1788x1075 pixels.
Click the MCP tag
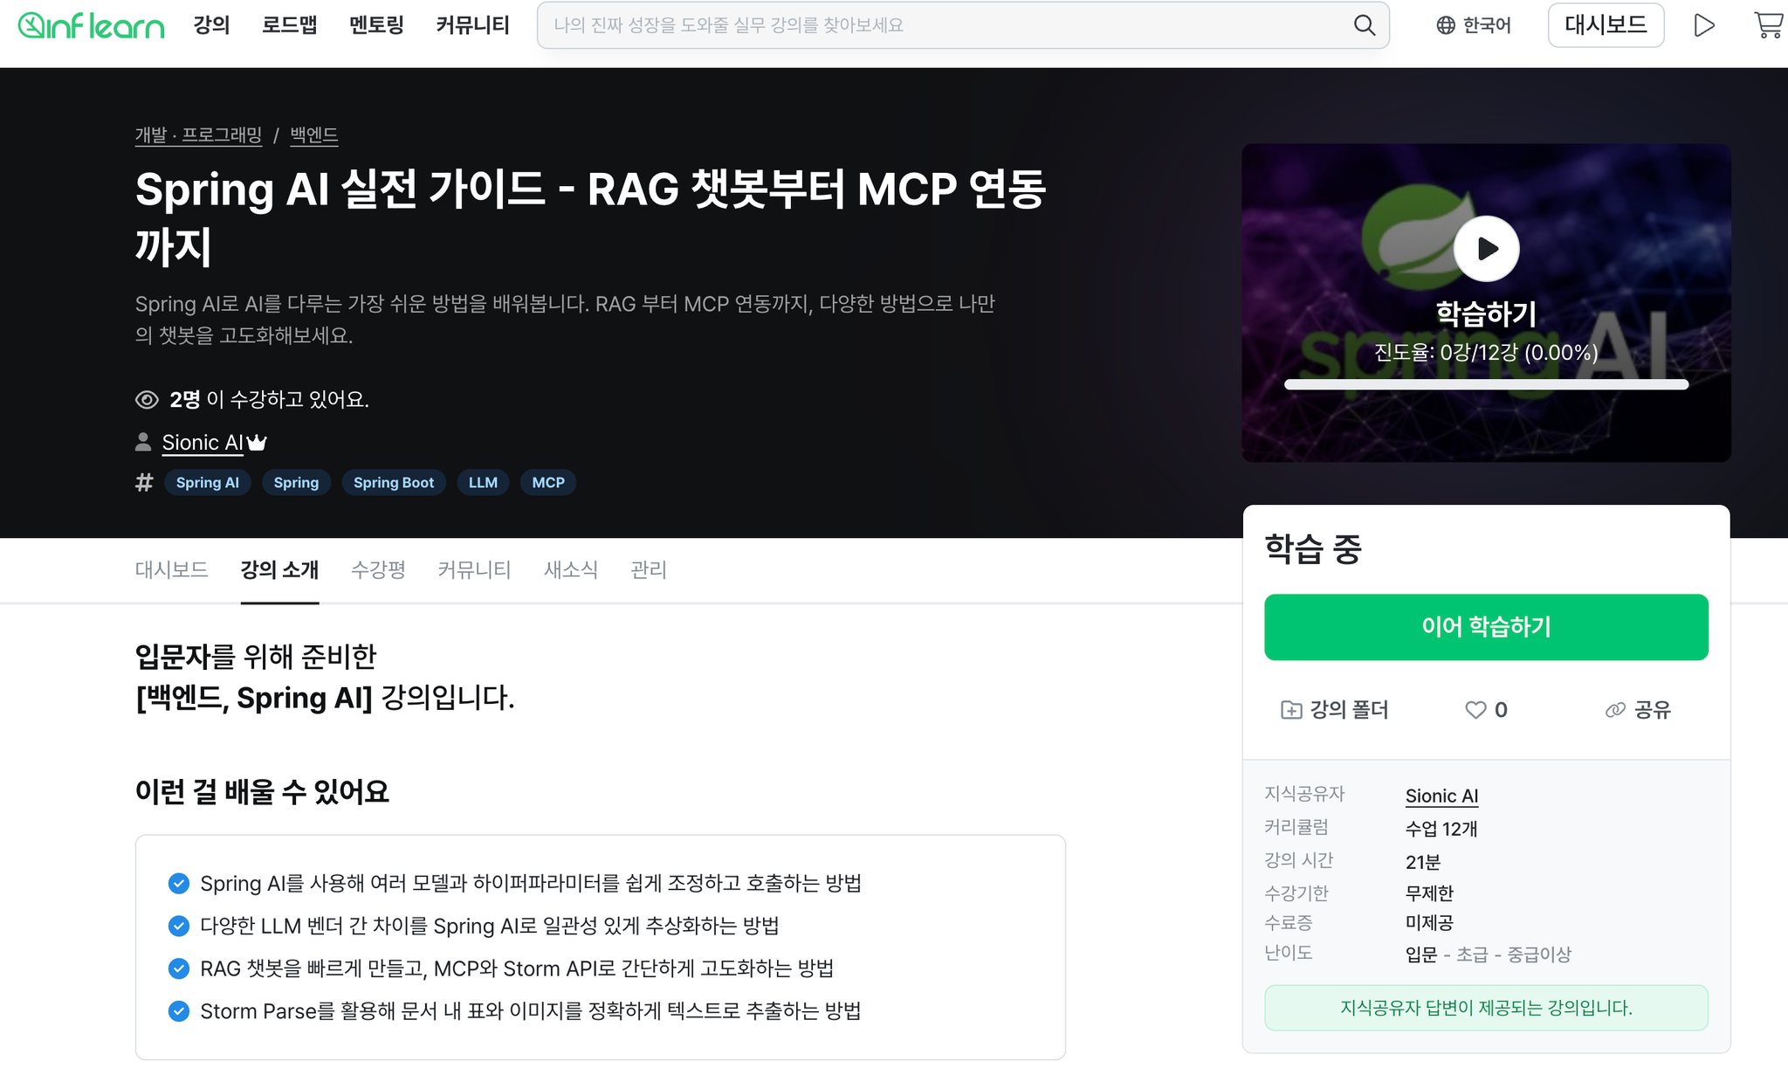[x=548, y=483]
